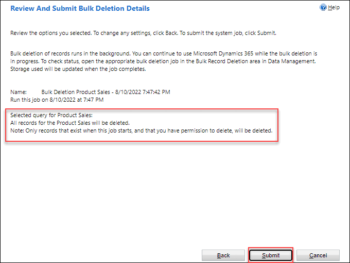
Task: Open the Help link
Action: [x=334, y=7]
